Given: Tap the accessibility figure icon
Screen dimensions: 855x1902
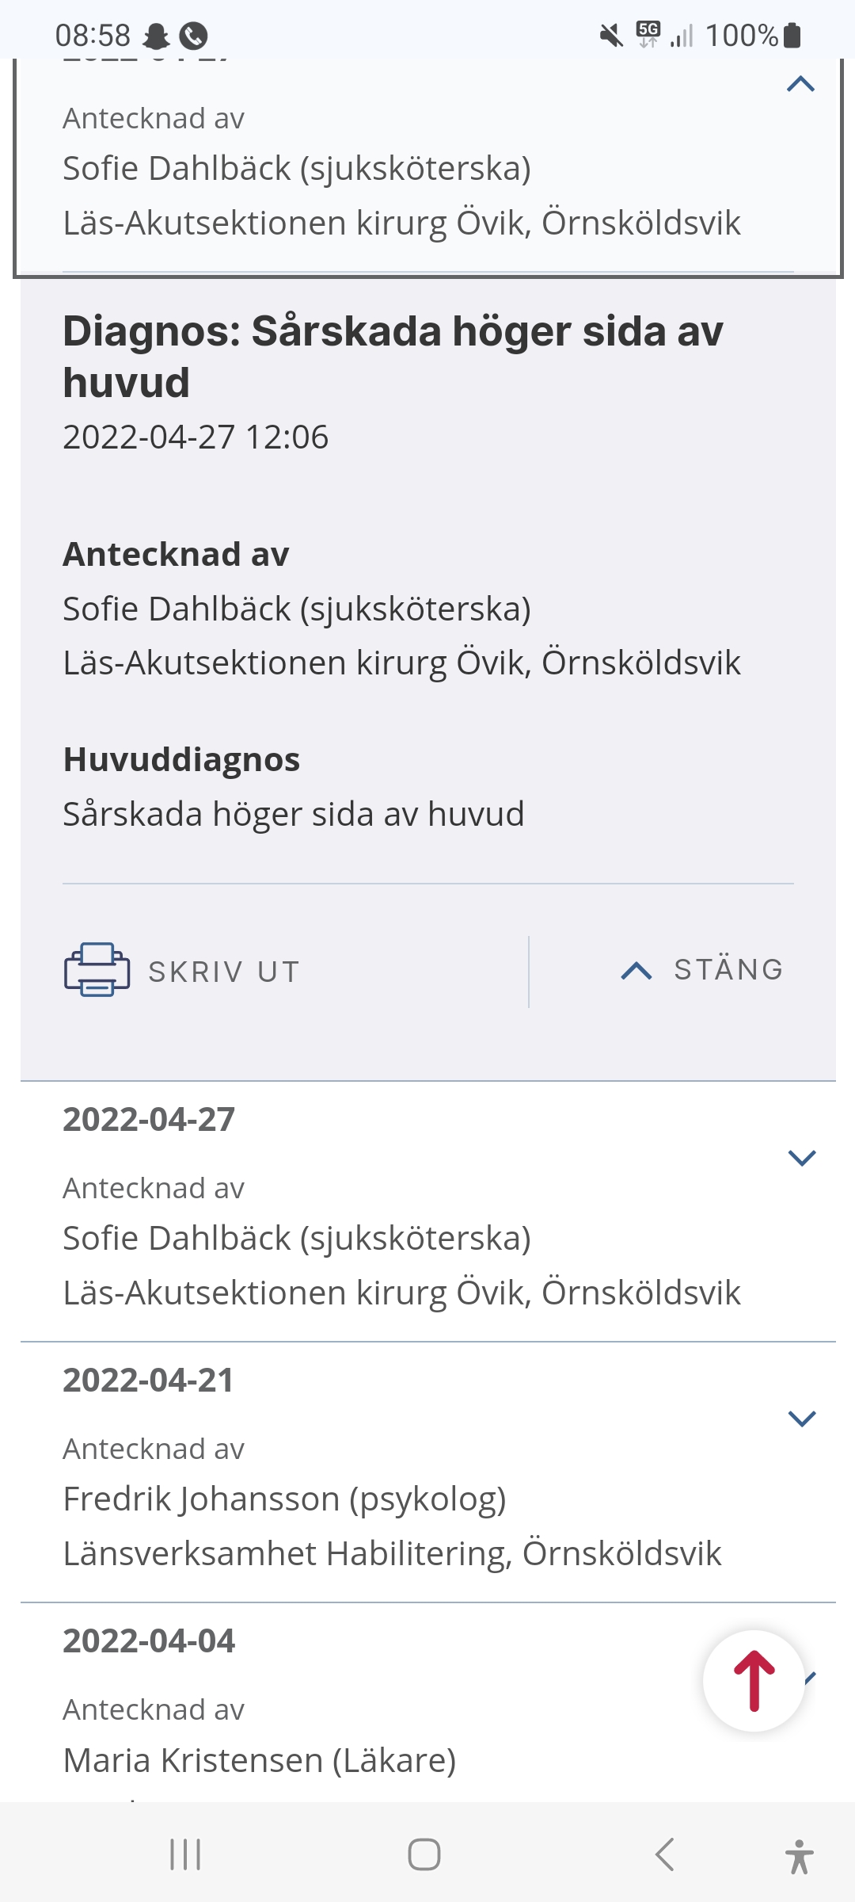Looking at the screenshot, I should (799, 1856).
